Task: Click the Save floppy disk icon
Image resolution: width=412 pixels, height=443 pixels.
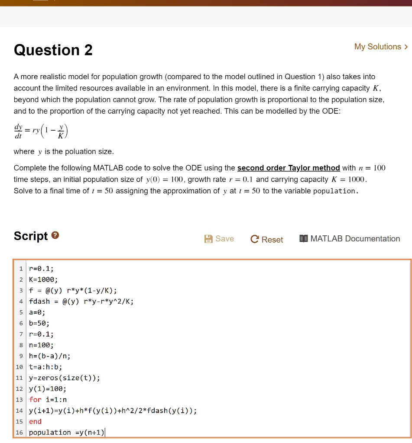Action: pyautogui.click(x=208, y=239)
